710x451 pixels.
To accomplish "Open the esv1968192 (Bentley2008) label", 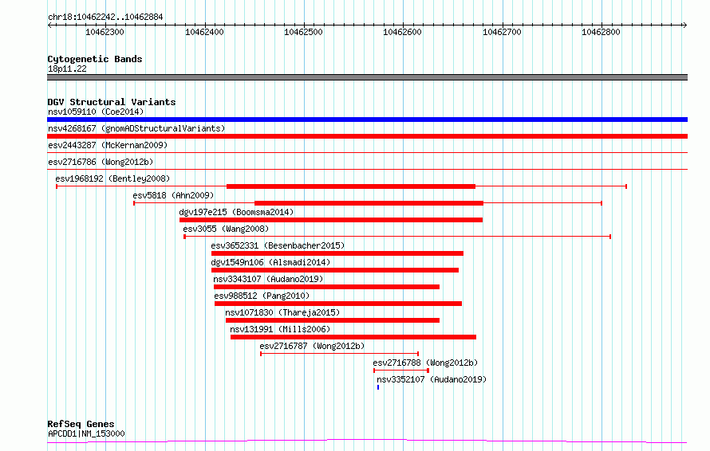I will (112, 178).
